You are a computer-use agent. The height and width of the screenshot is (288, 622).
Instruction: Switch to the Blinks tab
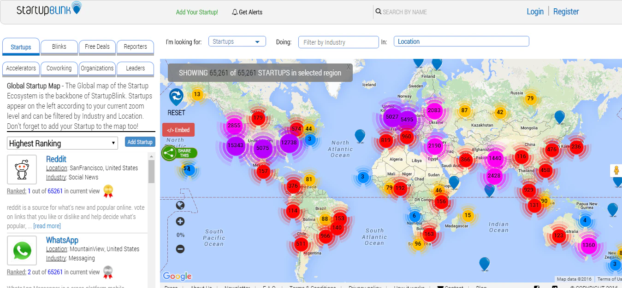pyautogui.click(x=59, y=46)
